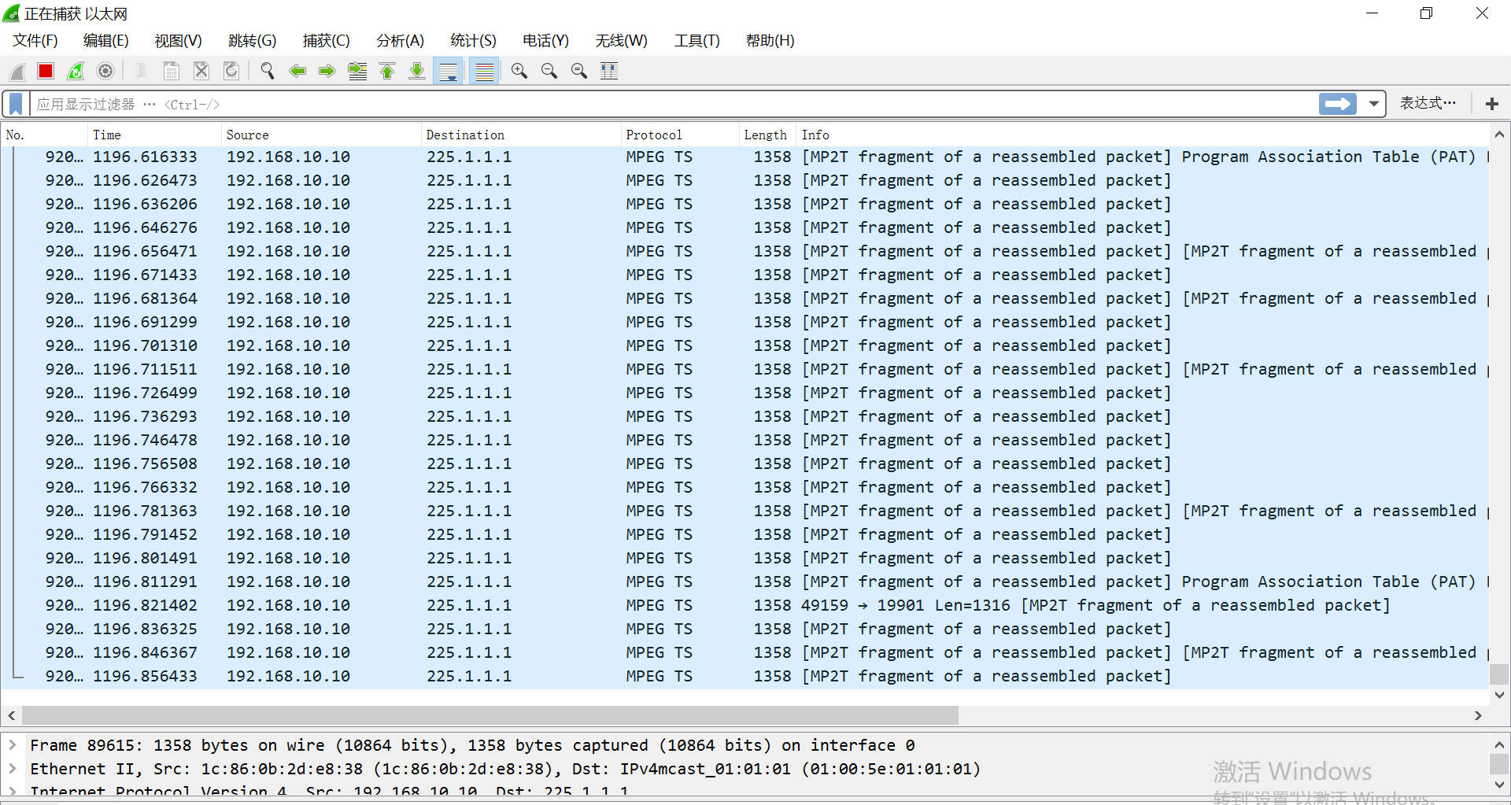Open the 电话(Y) menu

tap(546, 41)
